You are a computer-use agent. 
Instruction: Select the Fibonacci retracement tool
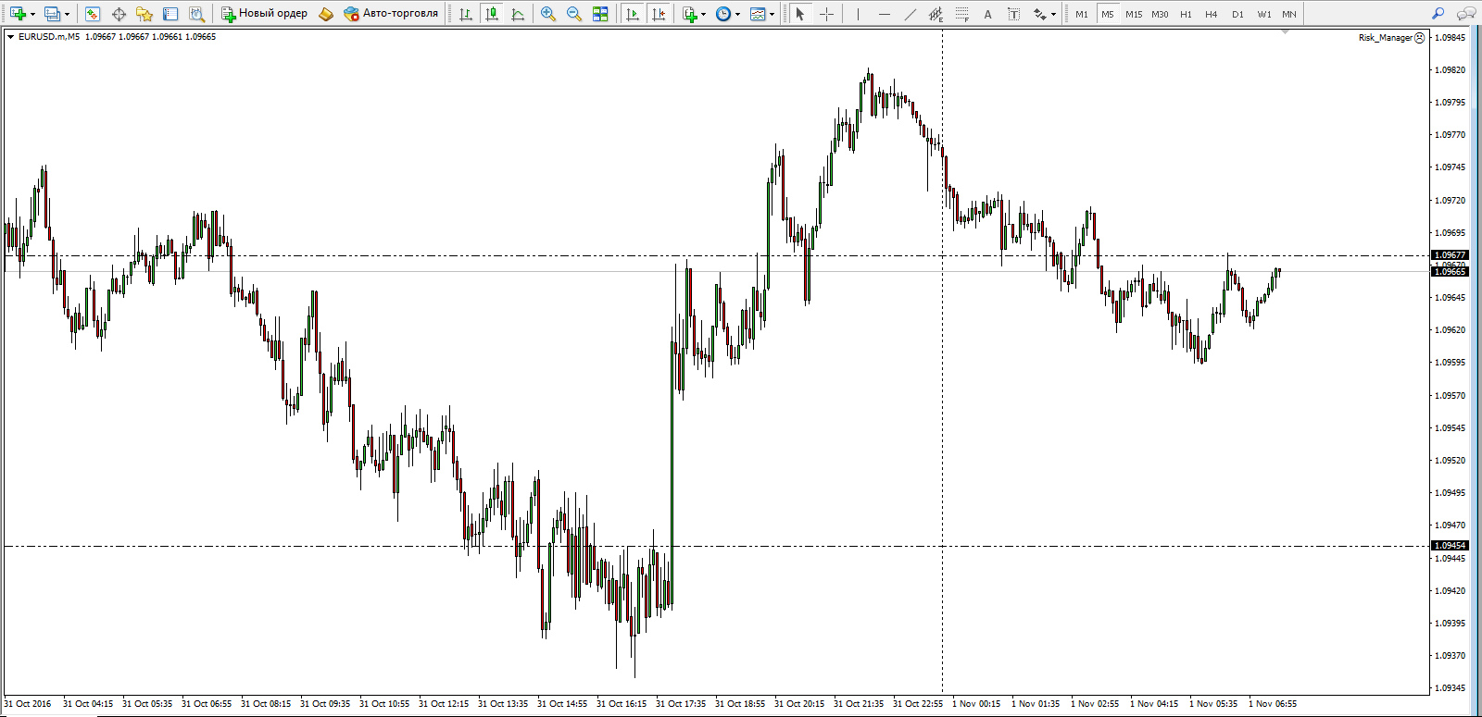coord(962,14)
